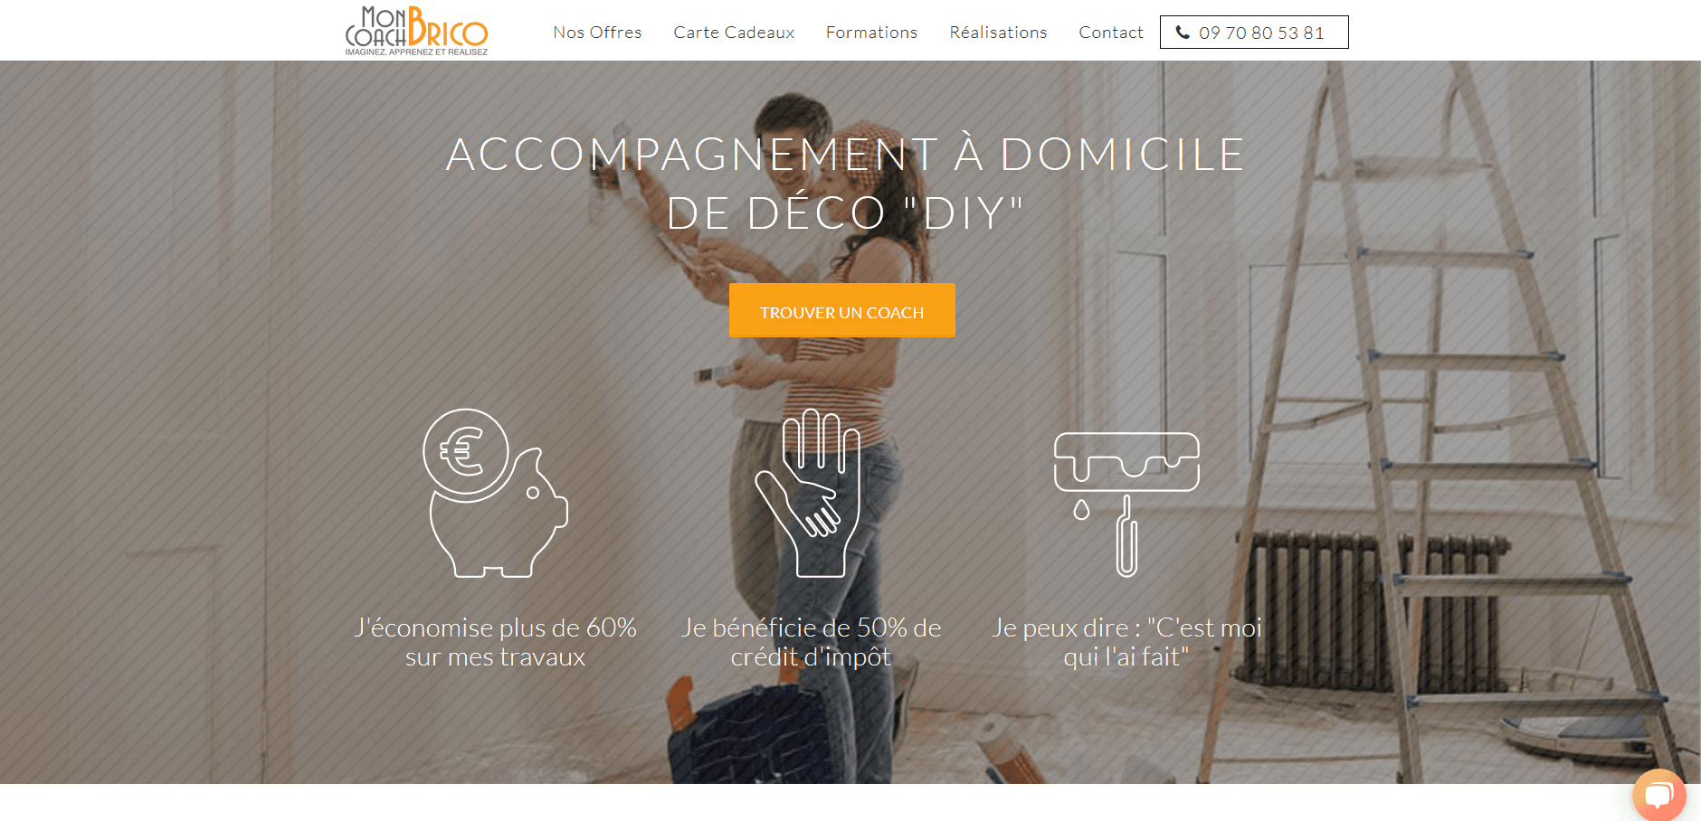Click the Trouver un coach button
Image resolution: width=1701 pixels, height=821 pixels.
pos(841,310)
